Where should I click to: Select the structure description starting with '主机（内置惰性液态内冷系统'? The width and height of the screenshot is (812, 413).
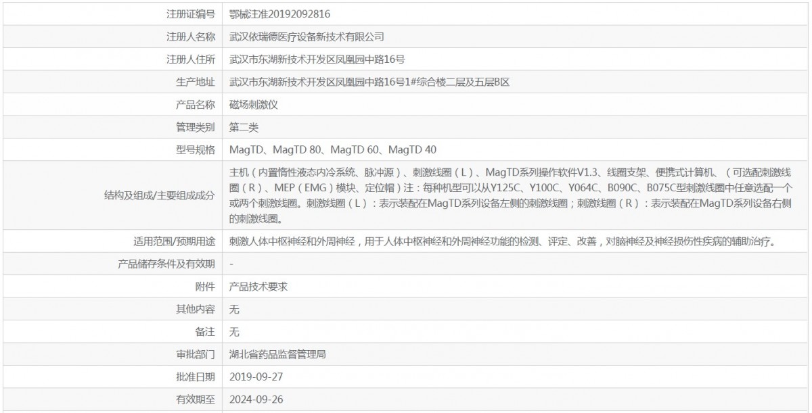(x=511, y=195)
